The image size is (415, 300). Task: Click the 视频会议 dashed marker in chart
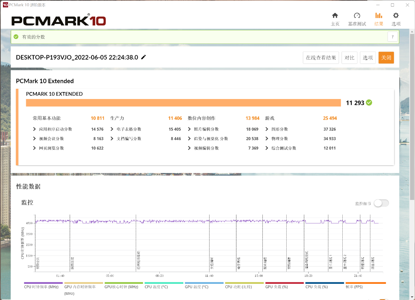coord(35,243)
